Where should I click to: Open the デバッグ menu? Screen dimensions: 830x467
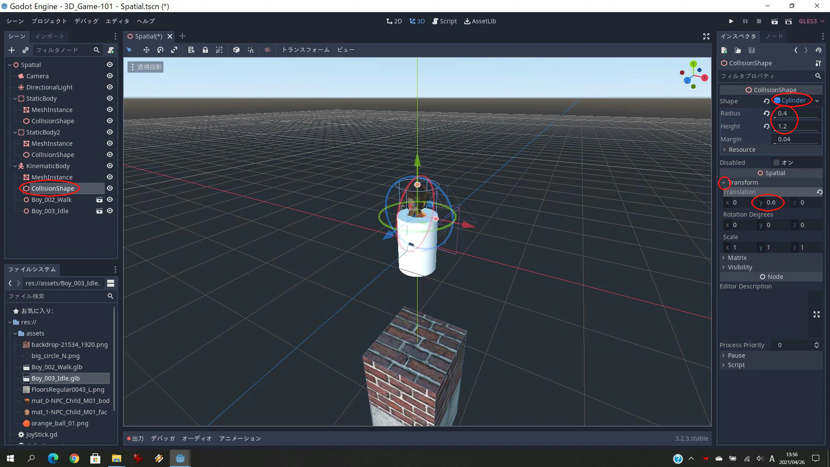point(86,21)
